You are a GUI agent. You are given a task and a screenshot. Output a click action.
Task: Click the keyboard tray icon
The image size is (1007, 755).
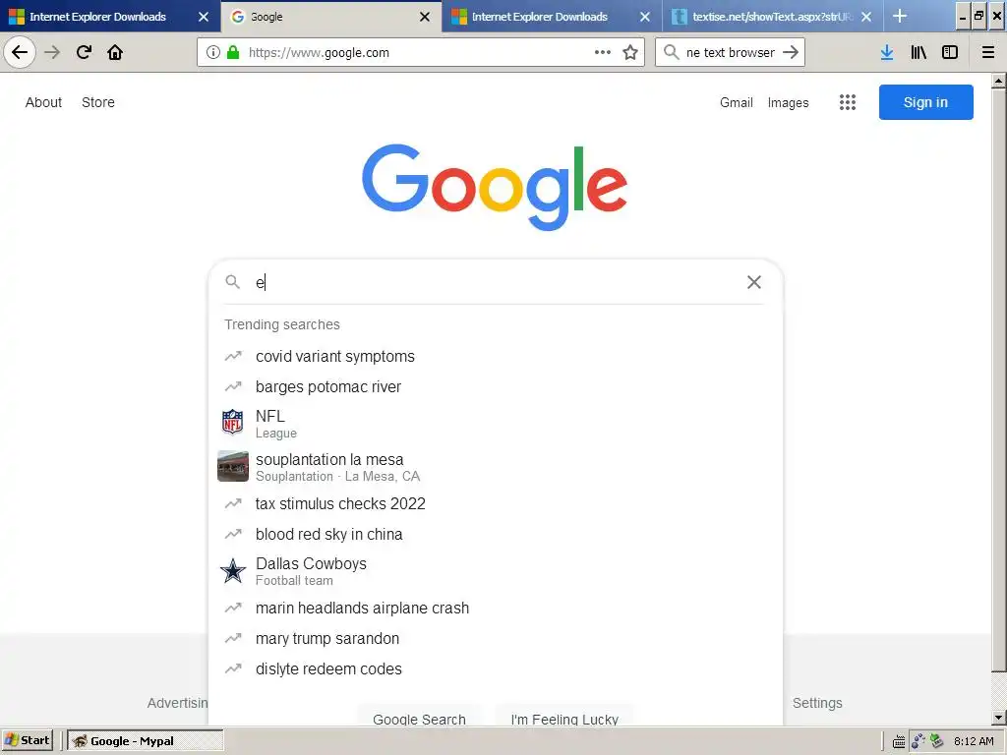[x=899, y=741]
